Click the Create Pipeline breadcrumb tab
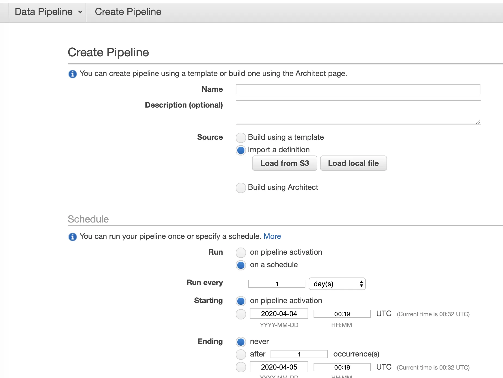Image resolution: width=503 pixels, height=378 pixels. 128,12
